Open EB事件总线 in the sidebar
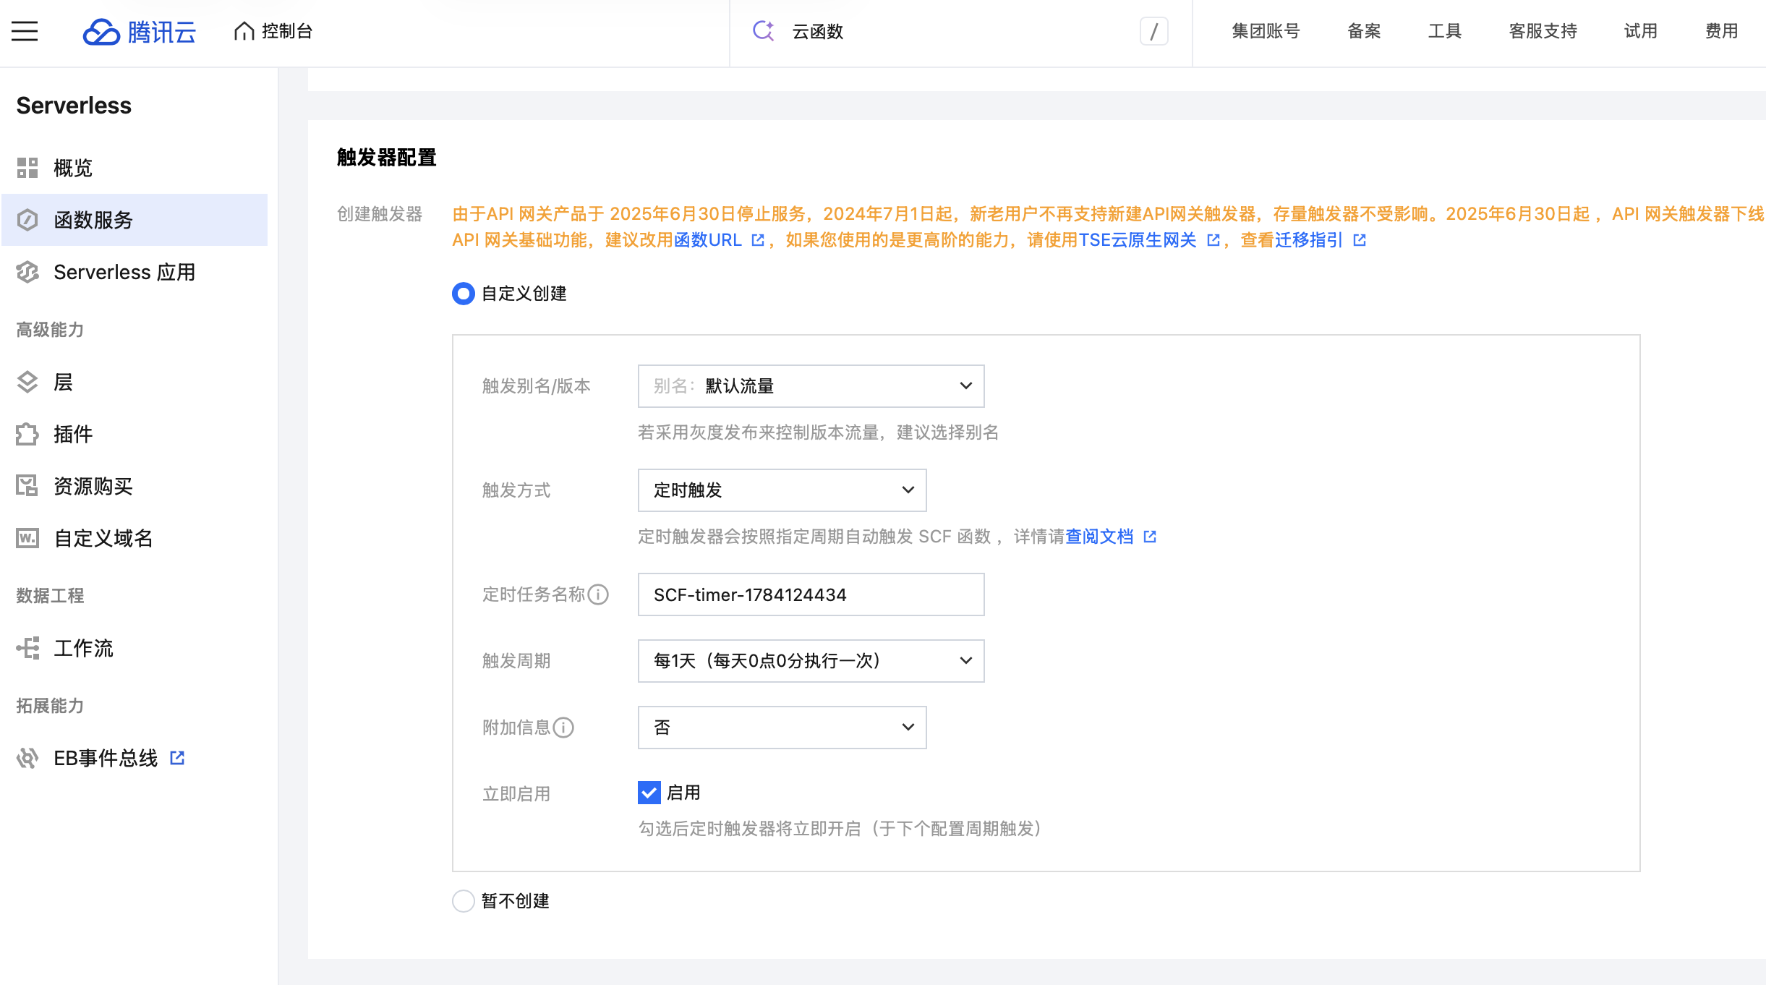Screen dimensions: 1766x985 (x=135, y=758)
